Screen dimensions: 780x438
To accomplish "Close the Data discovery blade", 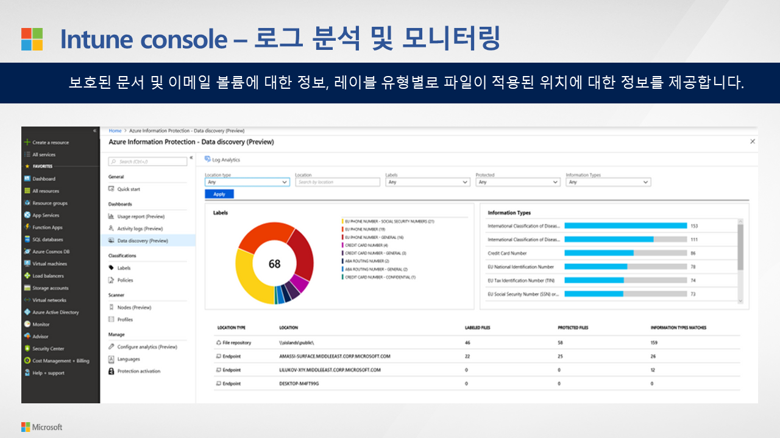I will pyautogui.click(x=753, y=141).
